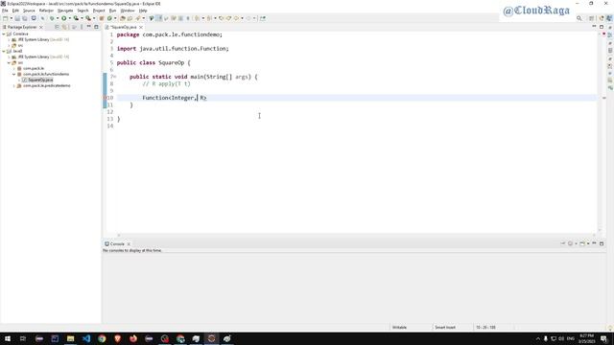The image size is (614, 345).
Task: Open dropdown beside External Tools icon
Action: click(x=94, y=18)
